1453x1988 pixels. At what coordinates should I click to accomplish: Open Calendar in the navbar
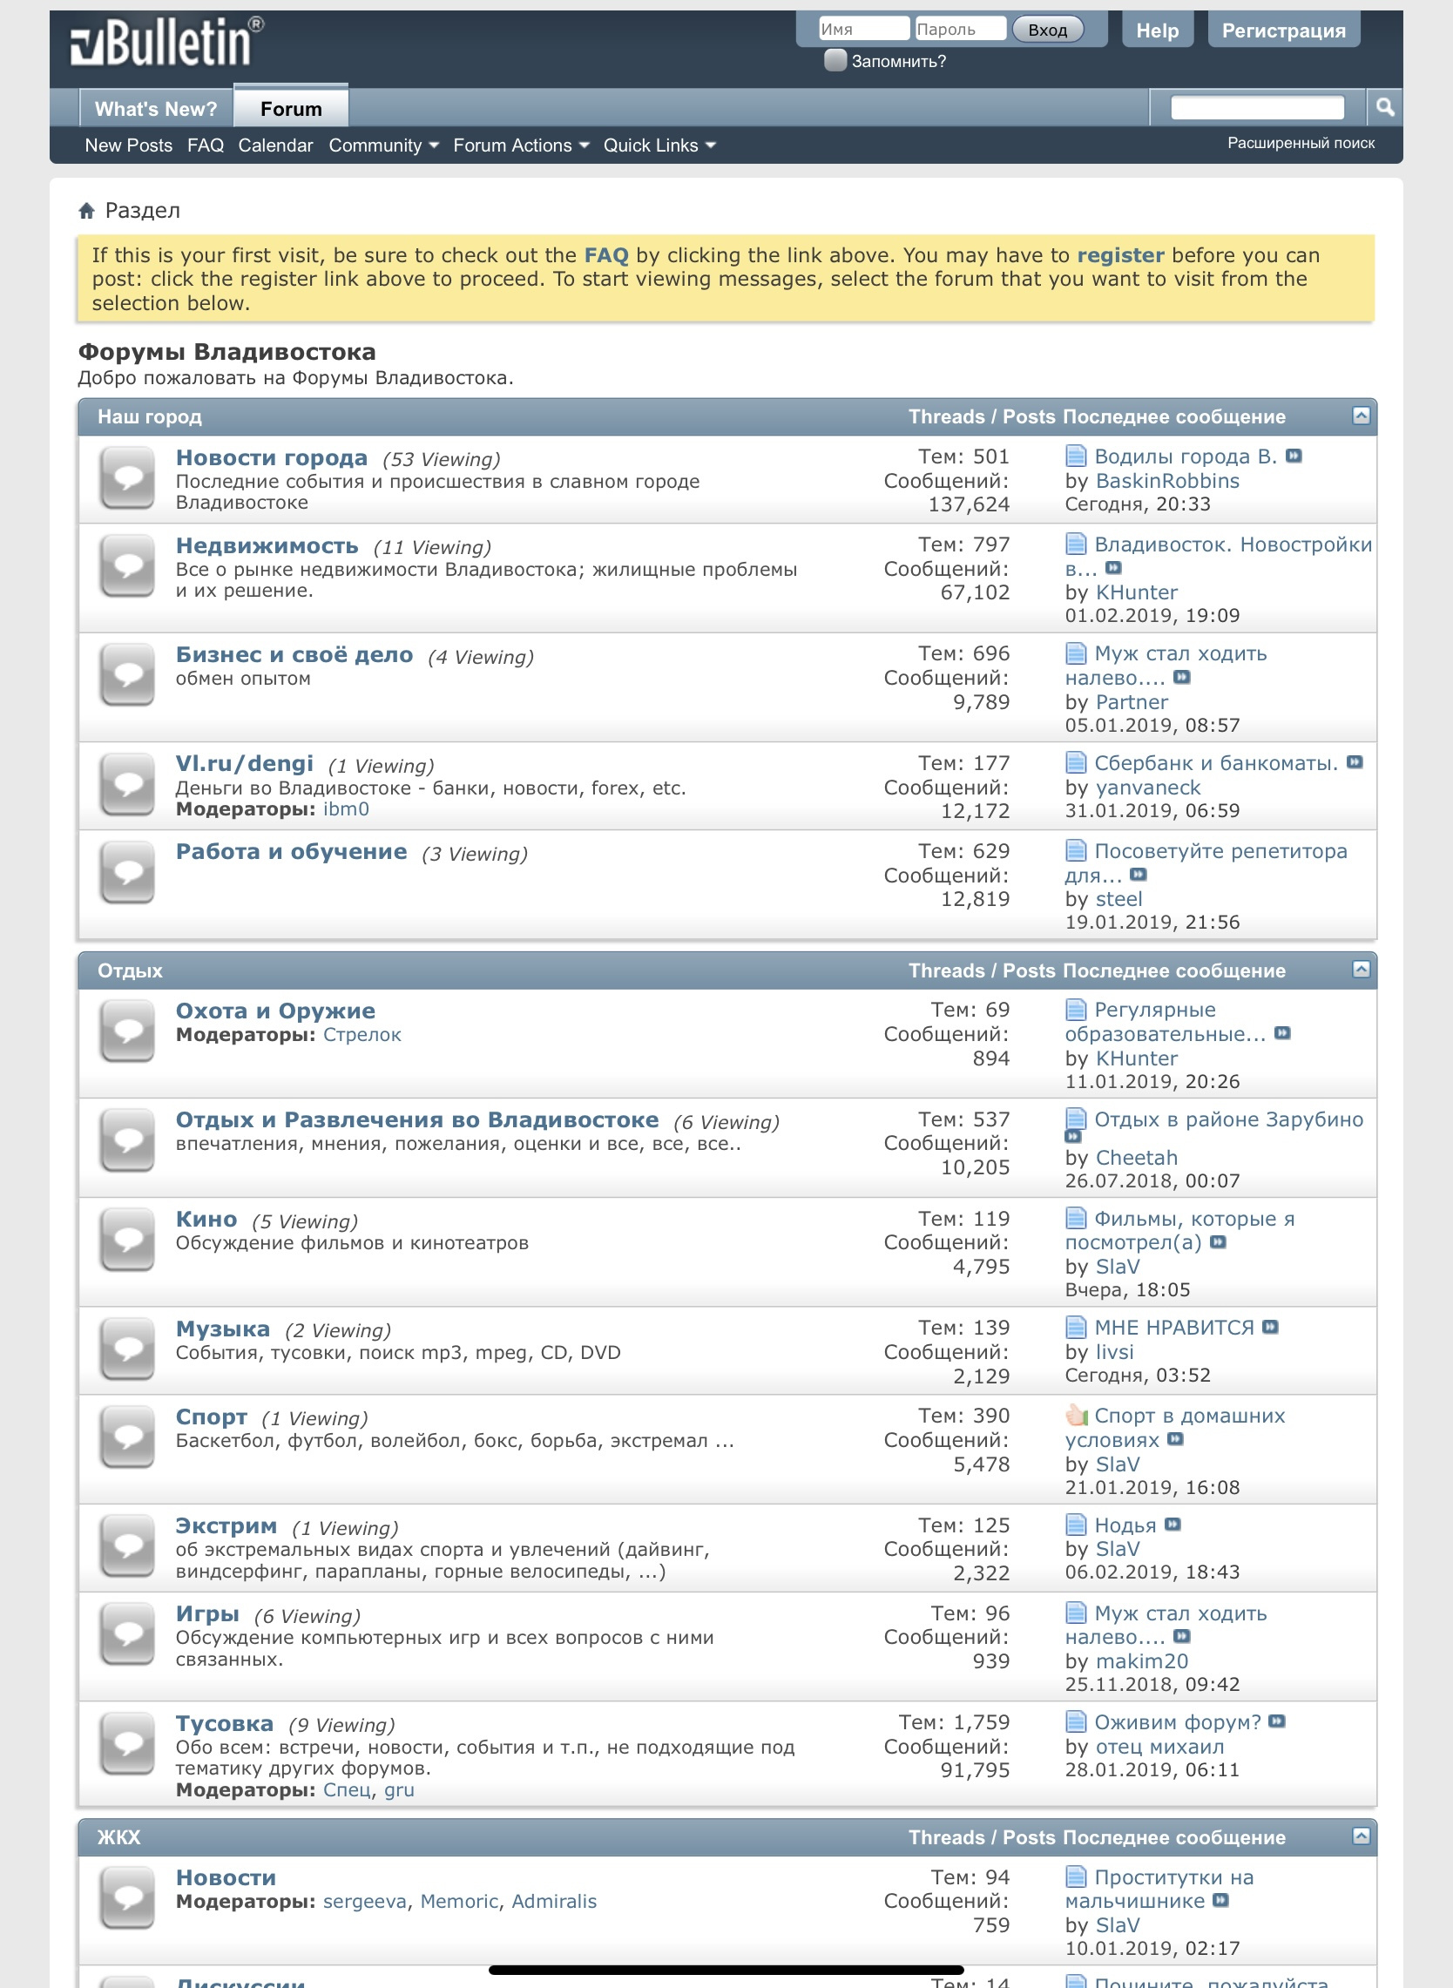click(x=275, y=145)
